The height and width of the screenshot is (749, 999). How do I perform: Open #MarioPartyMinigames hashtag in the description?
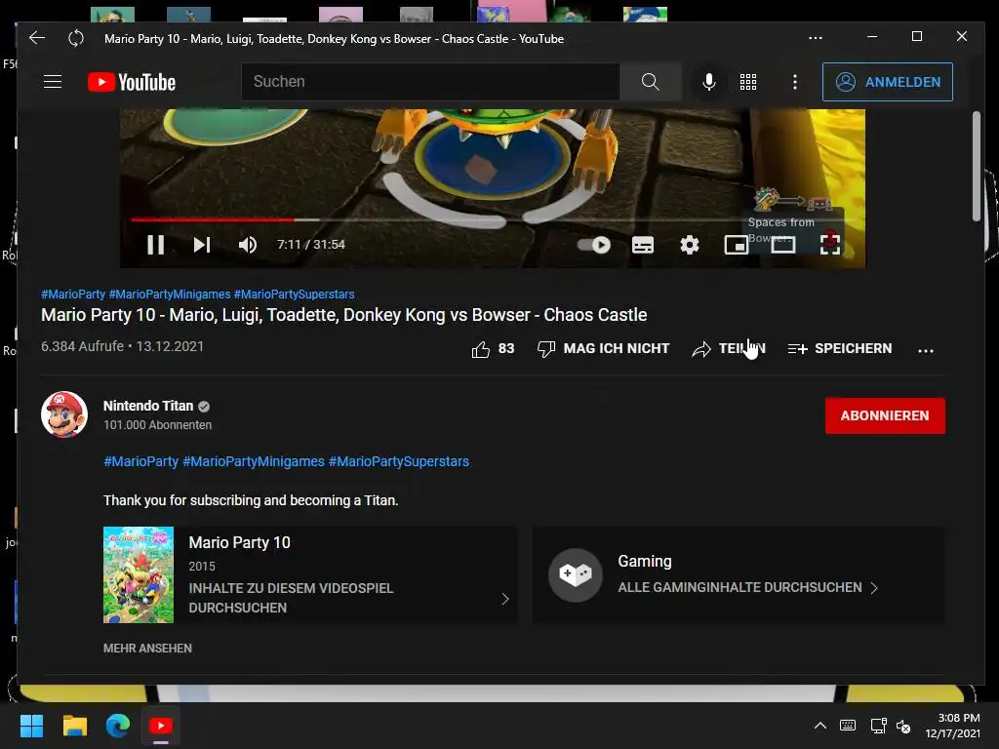pos(254,461)
